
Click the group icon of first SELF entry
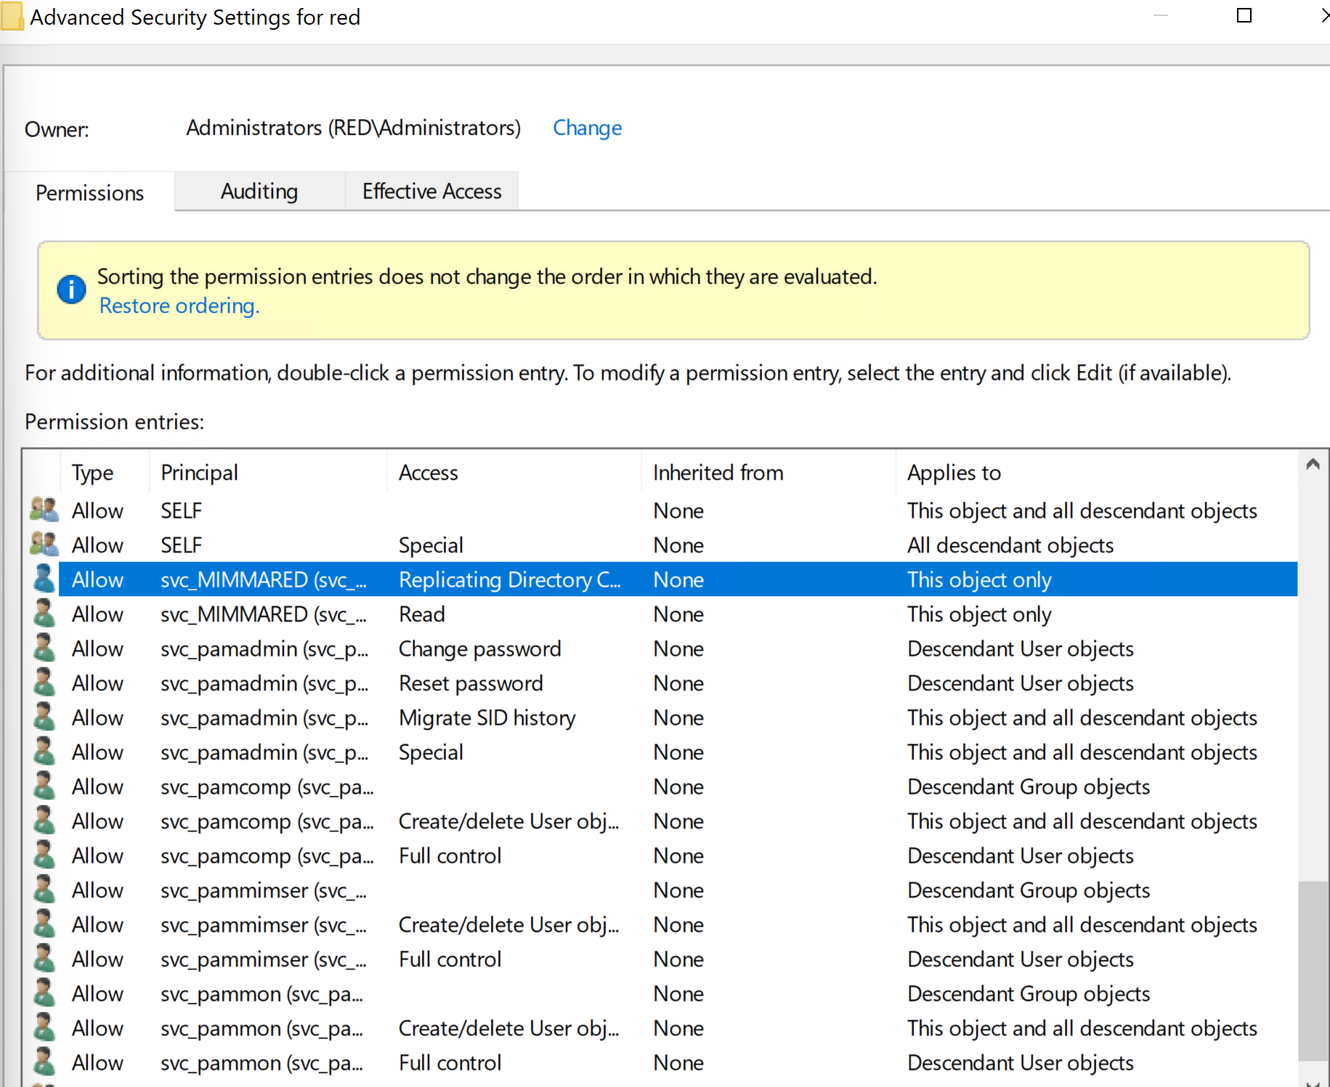coord(44,510)
